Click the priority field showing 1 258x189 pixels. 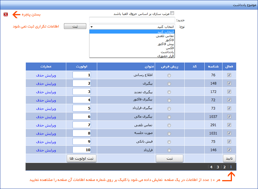coord(82,75)
